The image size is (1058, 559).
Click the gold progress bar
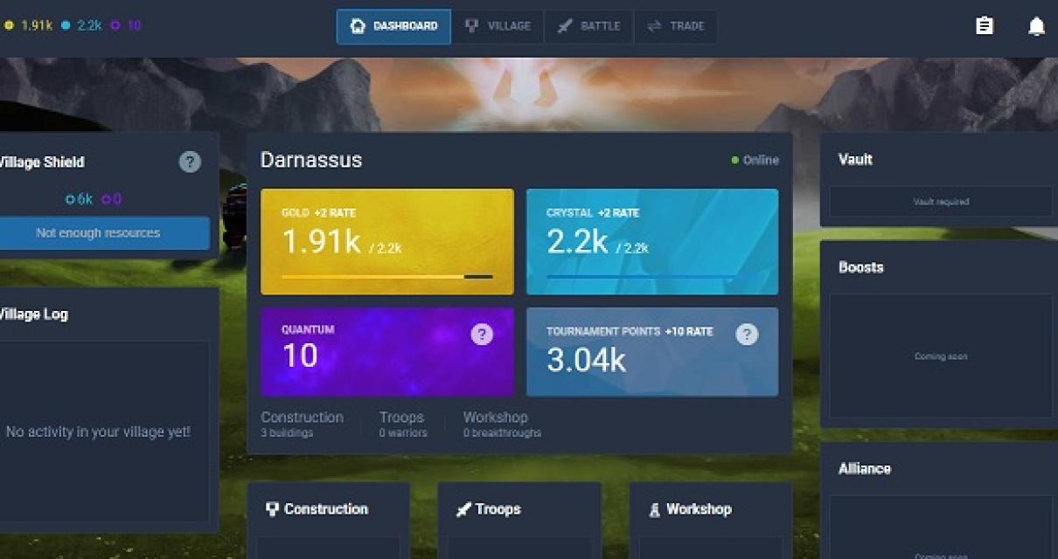coord(387,275)
